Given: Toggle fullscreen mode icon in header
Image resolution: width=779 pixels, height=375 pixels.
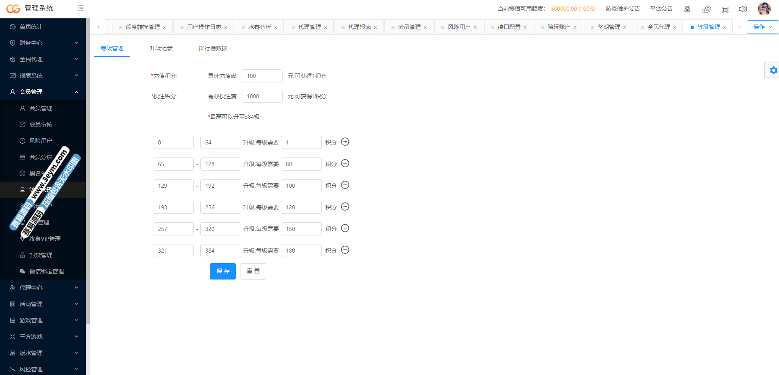Looking at the screenshot, I should coord(725,9).
